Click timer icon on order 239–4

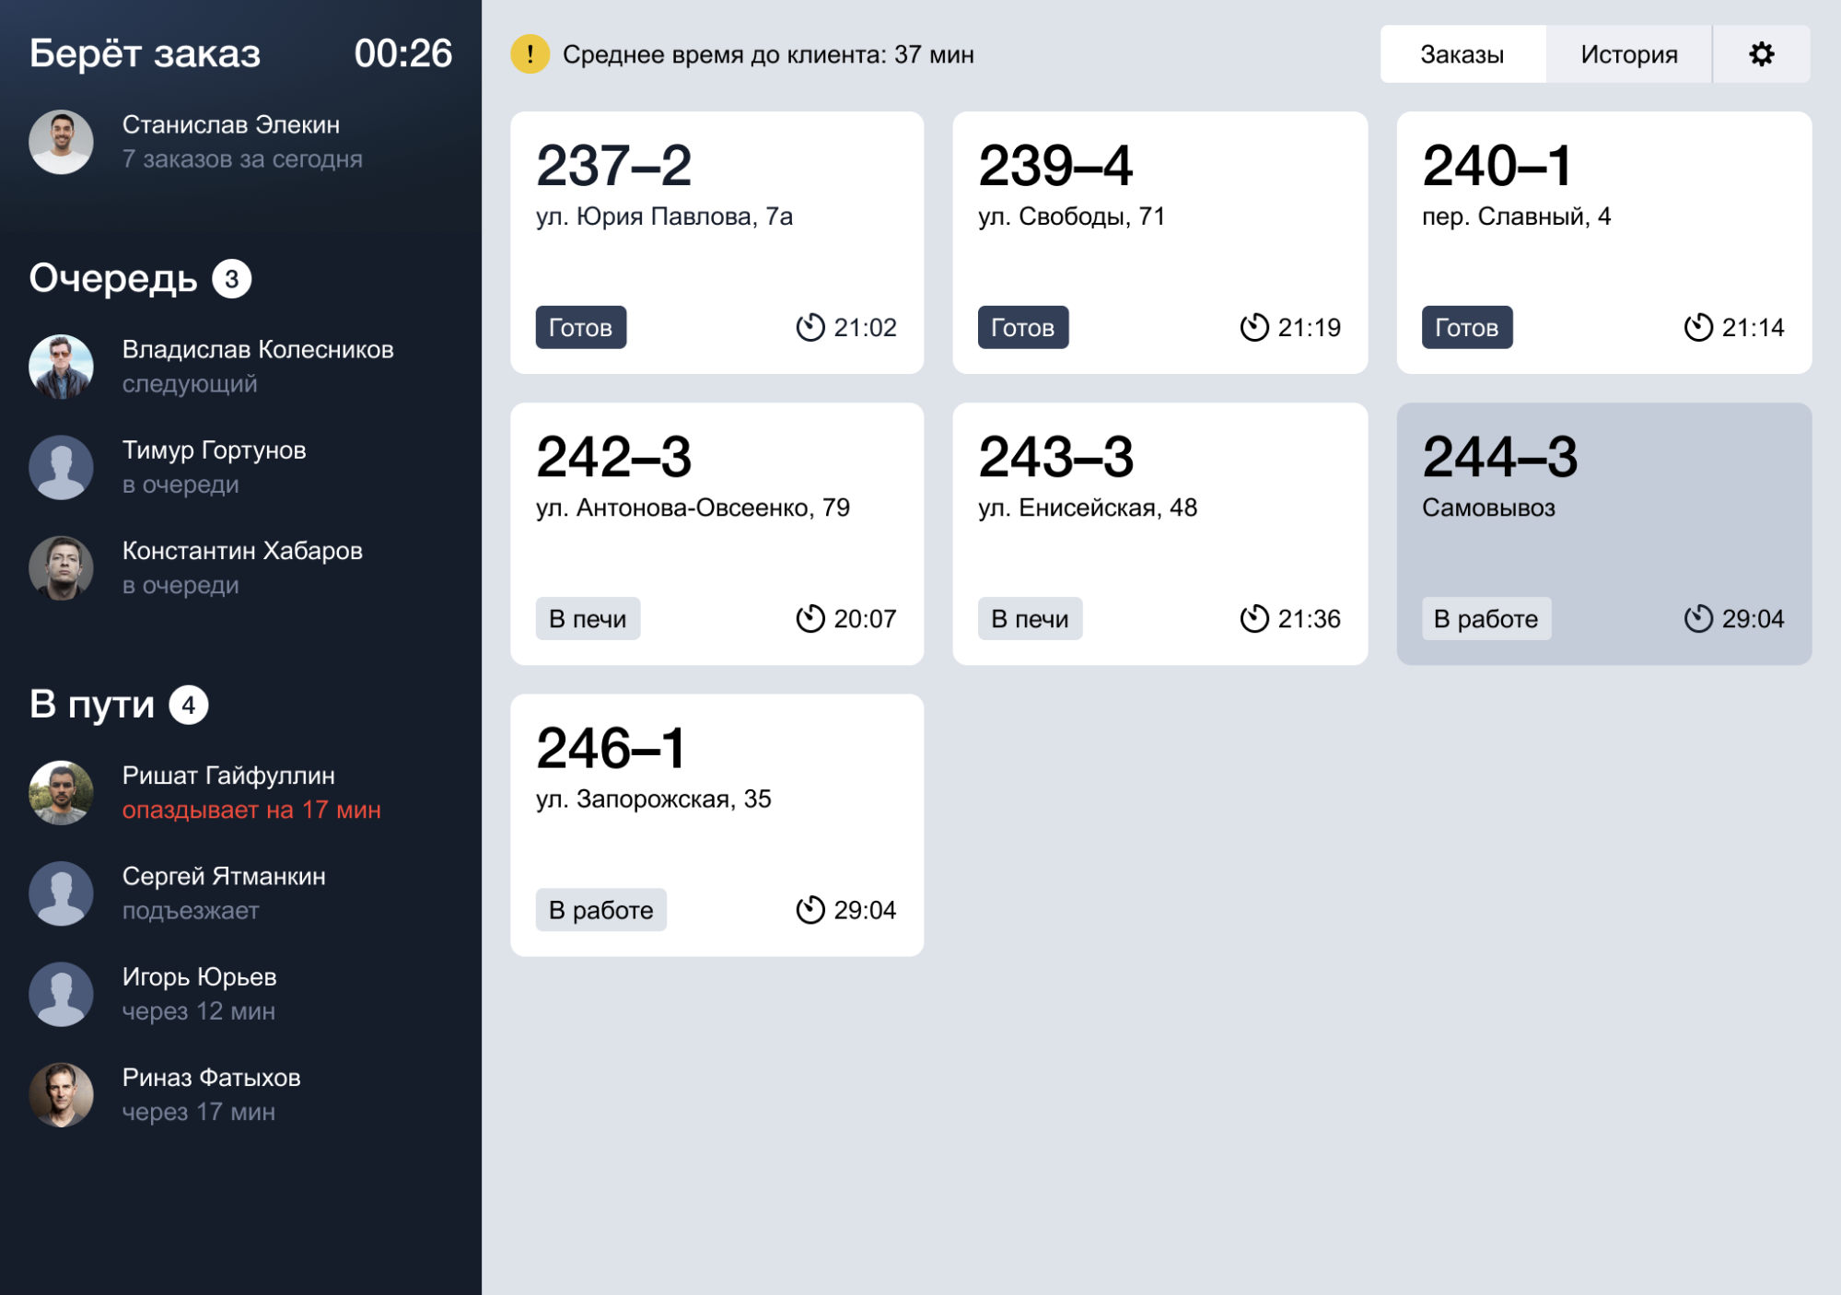pyautogui.click(x=1253, y=327)
